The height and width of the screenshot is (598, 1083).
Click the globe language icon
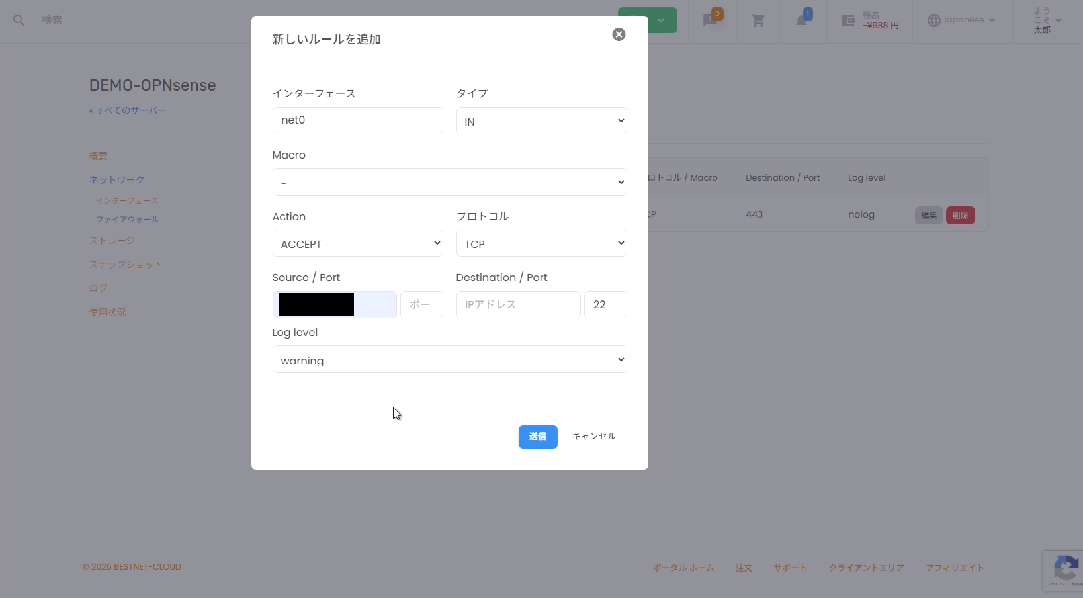pyautogui.click(x=933, y=21)
